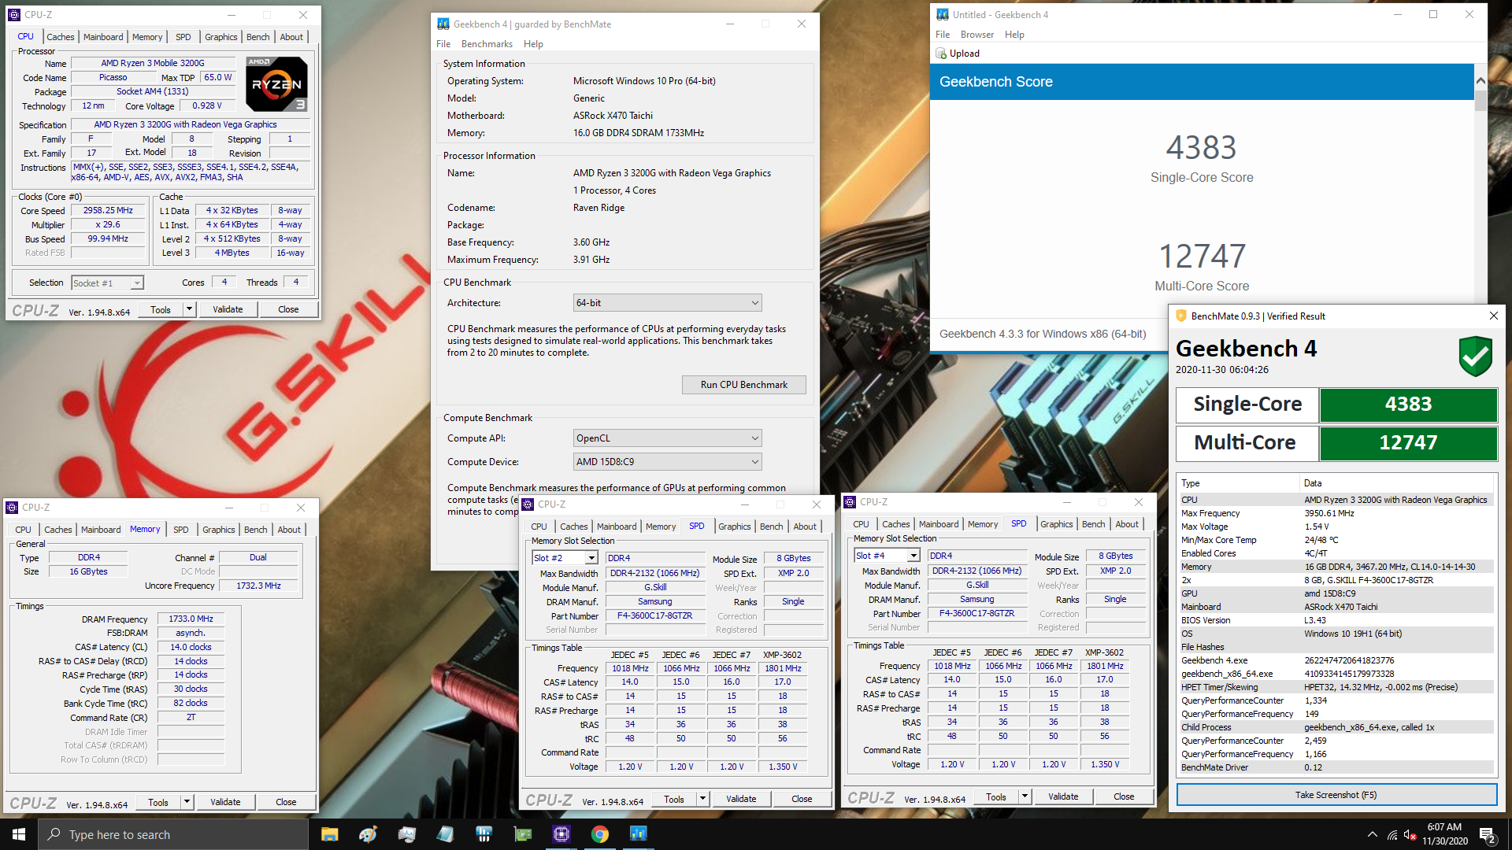The image size is (1512, 850).
Task: Open the Architecture 64-bit dropdown
Action: pyautogui.click(x=667, y=303)
